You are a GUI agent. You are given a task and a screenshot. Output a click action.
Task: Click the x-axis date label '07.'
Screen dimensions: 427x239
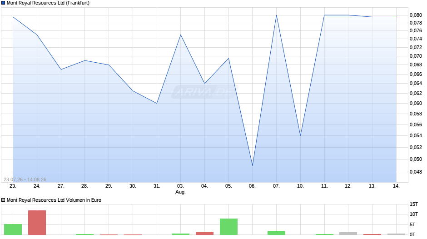pyautogui.click(x=276, y=186)
